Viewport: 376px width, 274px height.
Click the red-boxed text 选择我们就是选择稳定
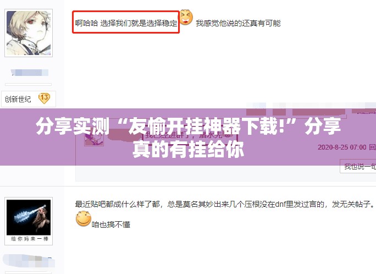(139, 23)
